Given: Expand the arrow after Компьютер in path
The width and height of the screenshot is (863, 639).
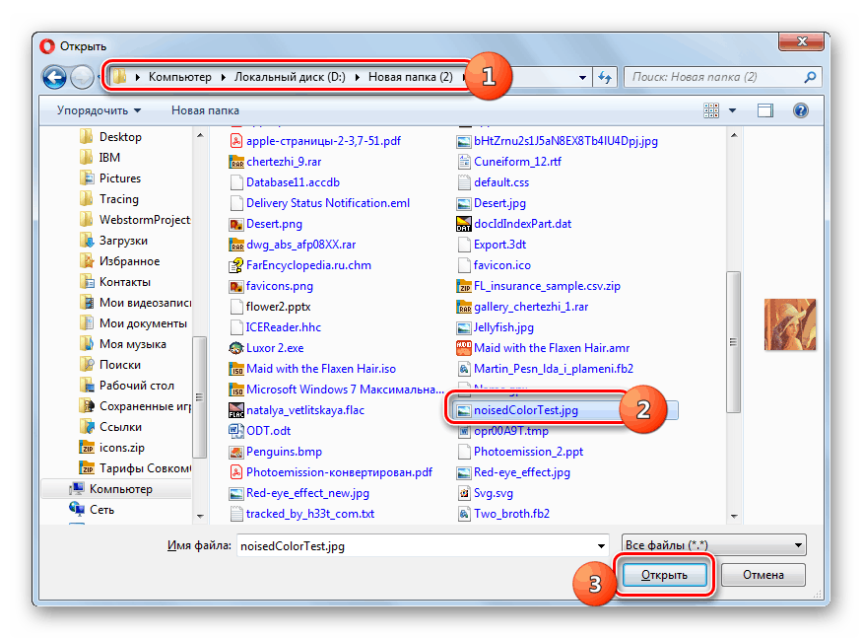Looking at the screenshot, I should pyautogui.click(x=223, y=77).
